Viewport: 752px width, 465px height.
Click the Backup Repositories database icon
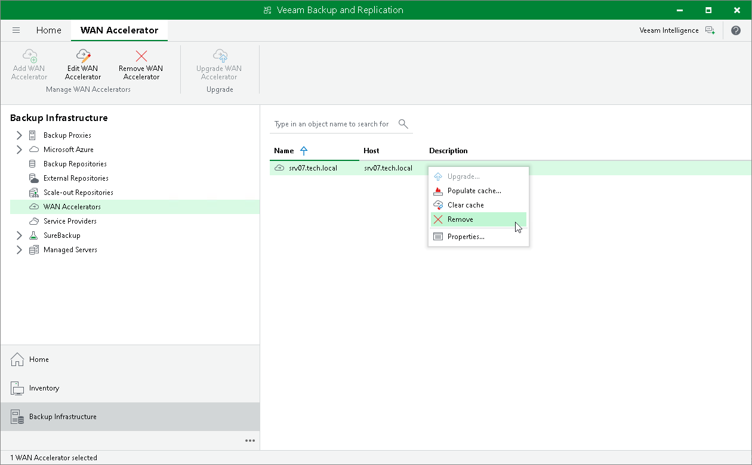coord(33,164)
